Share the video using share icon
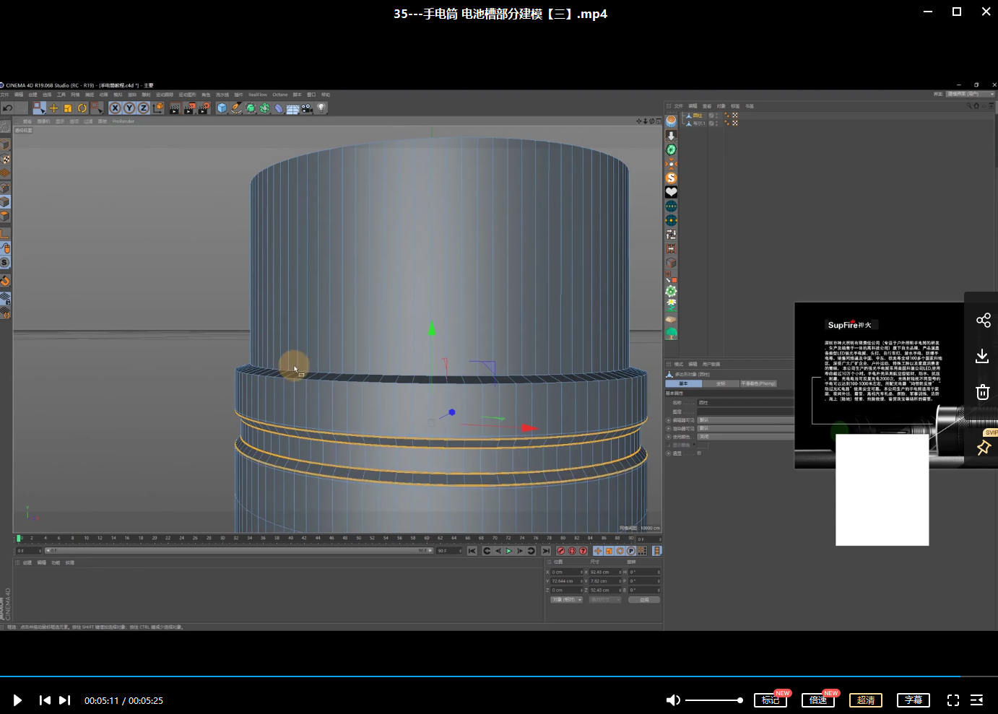 click(x=983, y=321)
